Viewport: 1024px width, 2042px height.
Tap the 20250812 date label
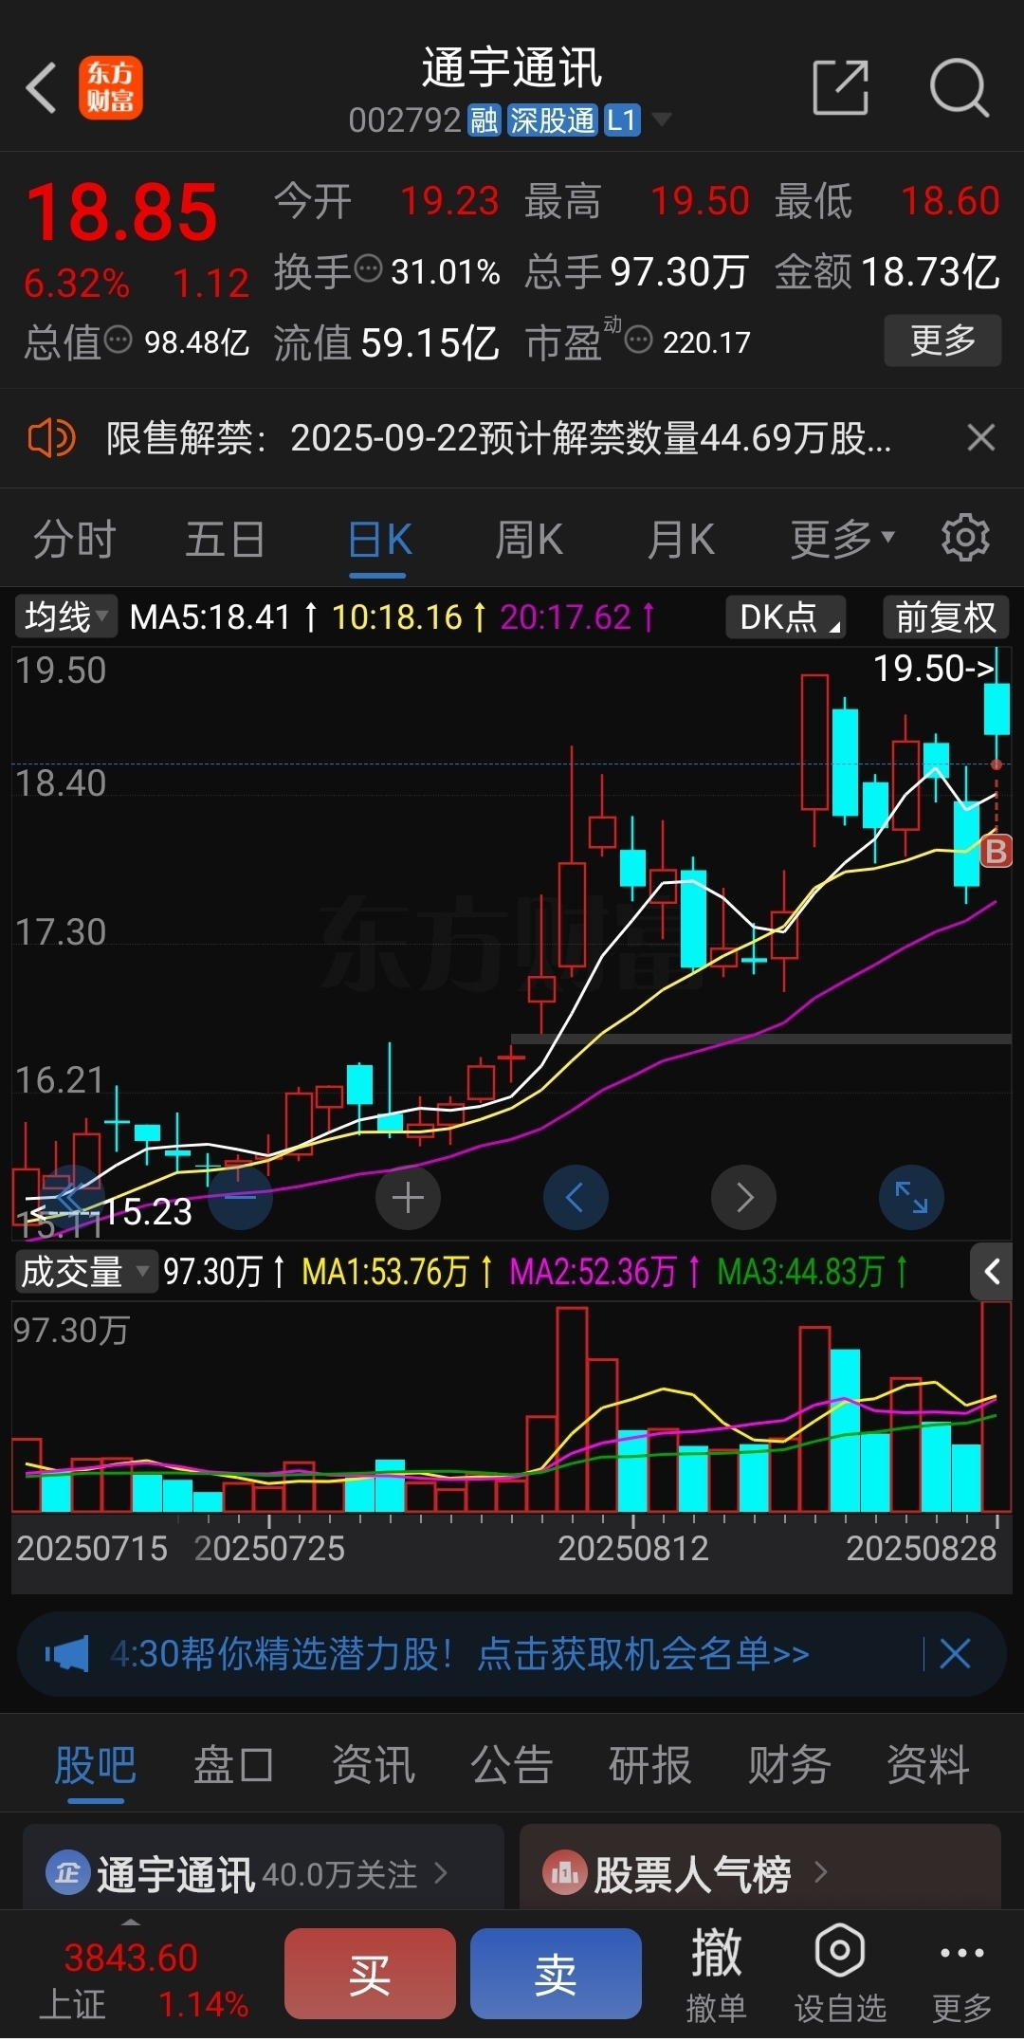coord(633,1549)
